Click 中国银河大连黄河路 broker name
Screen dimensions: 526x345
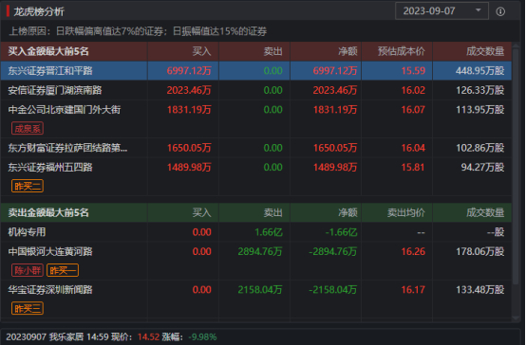pyautogui.click(x=50, y=251)
